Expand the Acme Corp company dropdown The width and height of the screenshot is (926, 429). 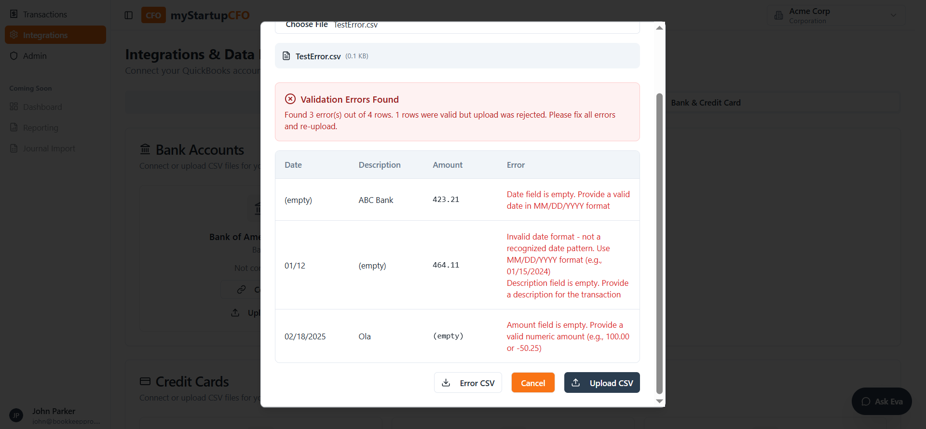click(893, 15)
